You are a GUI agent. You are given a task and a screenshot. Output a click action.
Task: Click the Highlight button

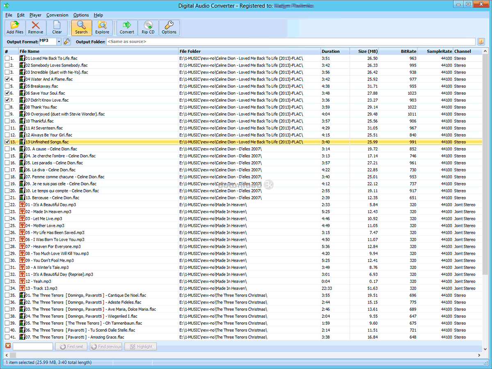(141, 346)
